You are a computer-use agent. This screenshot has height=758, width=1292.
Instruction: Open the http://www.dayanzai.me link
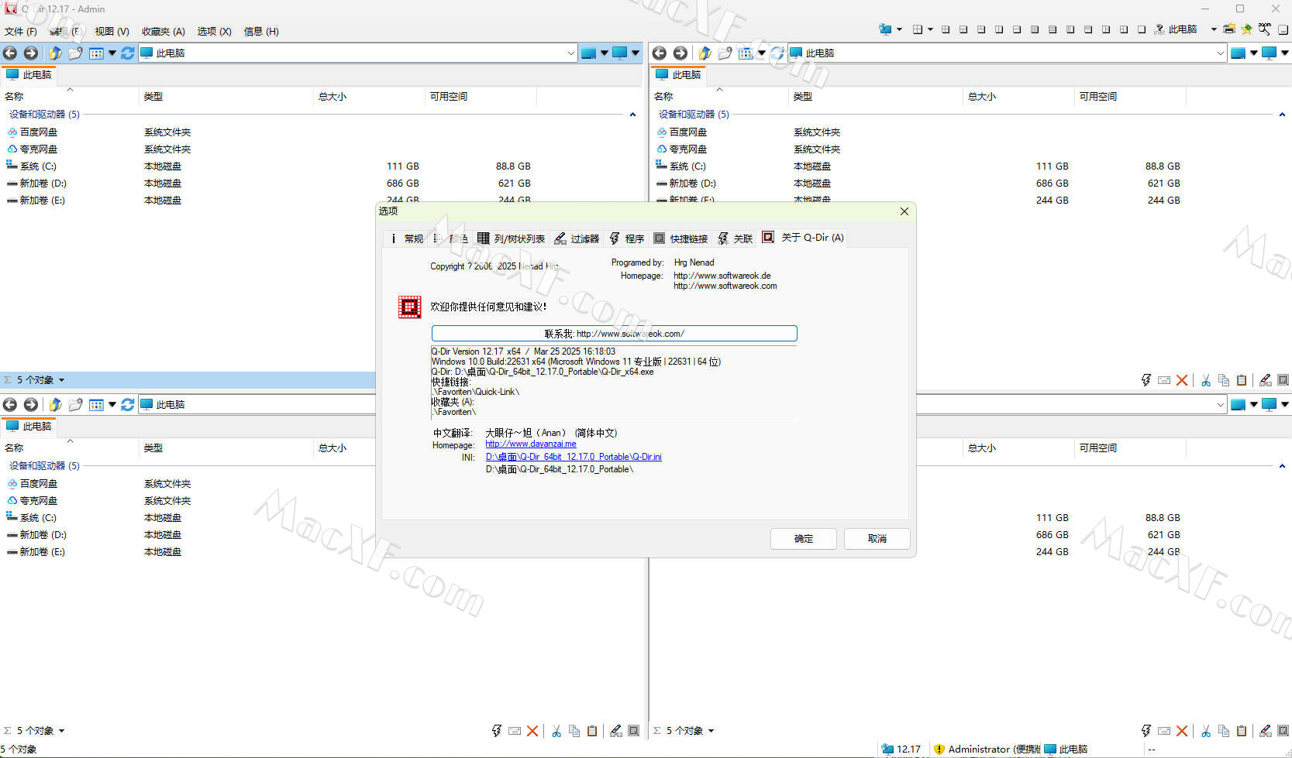pos(531,444)
